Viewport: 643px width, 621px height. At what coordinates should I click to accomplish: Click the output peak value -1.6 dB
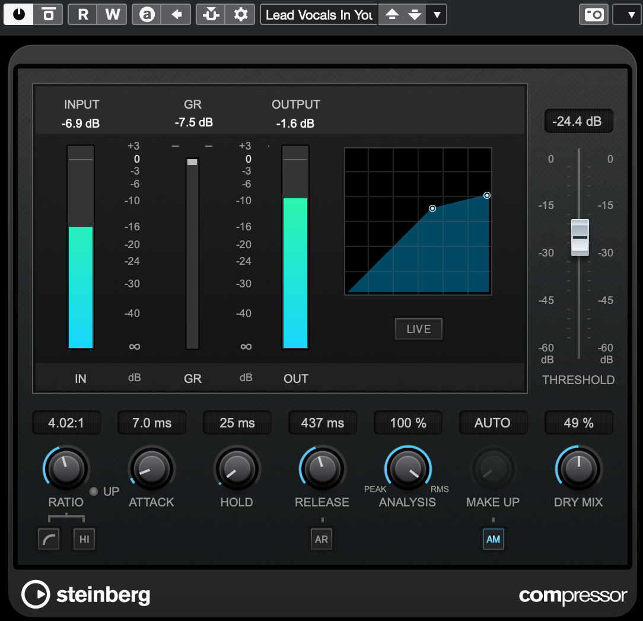point(295,123)
